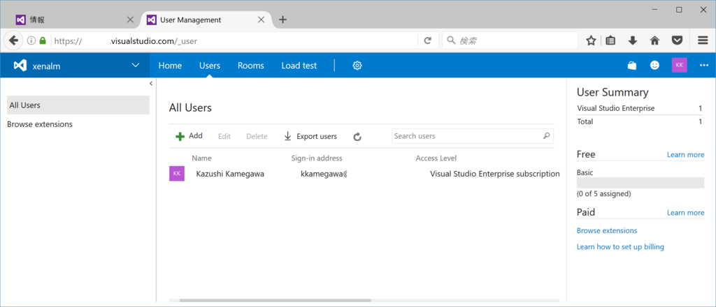The image size is (716, 307).
Task: Show site information via the info icon
Action: click(31, 40)
